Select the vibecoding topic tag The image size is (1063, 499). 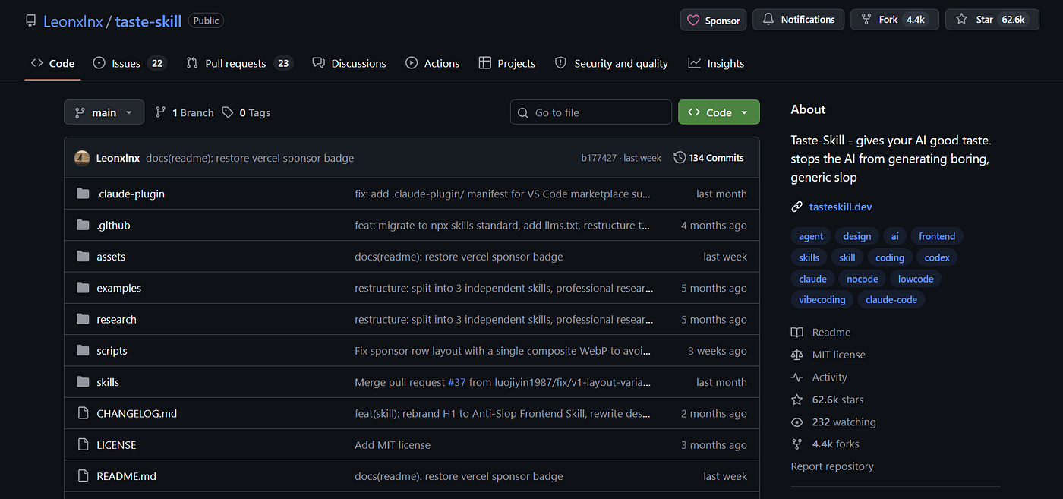pyautogui.click(x=822, y=299)
